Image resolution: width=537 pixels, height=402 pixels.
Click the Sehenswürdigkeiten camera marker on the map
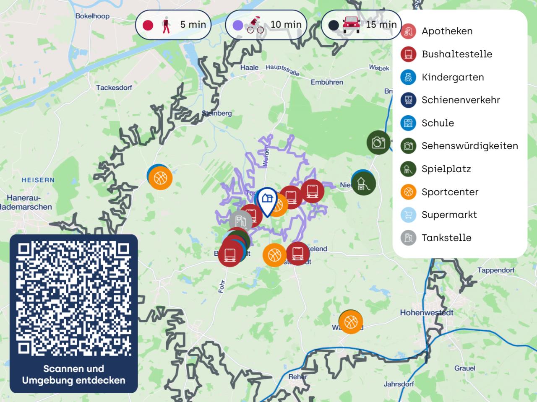pos(379,143)
